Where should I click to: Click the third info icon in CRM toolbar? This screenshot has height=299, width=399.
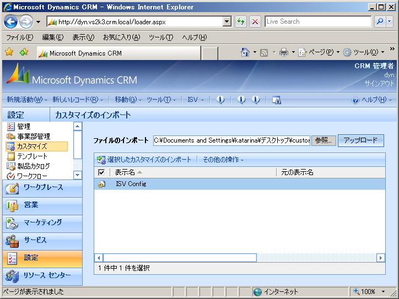click(x=256, y=100)
